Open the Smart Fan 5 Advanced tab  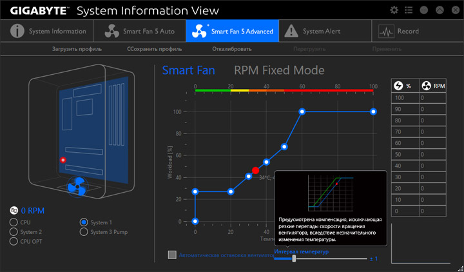coord(232,31)
